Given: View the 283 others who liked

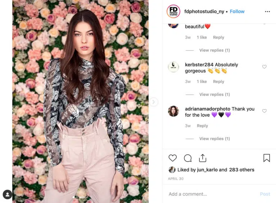Looking at the screenshot, I should click(x=241, y=170).
